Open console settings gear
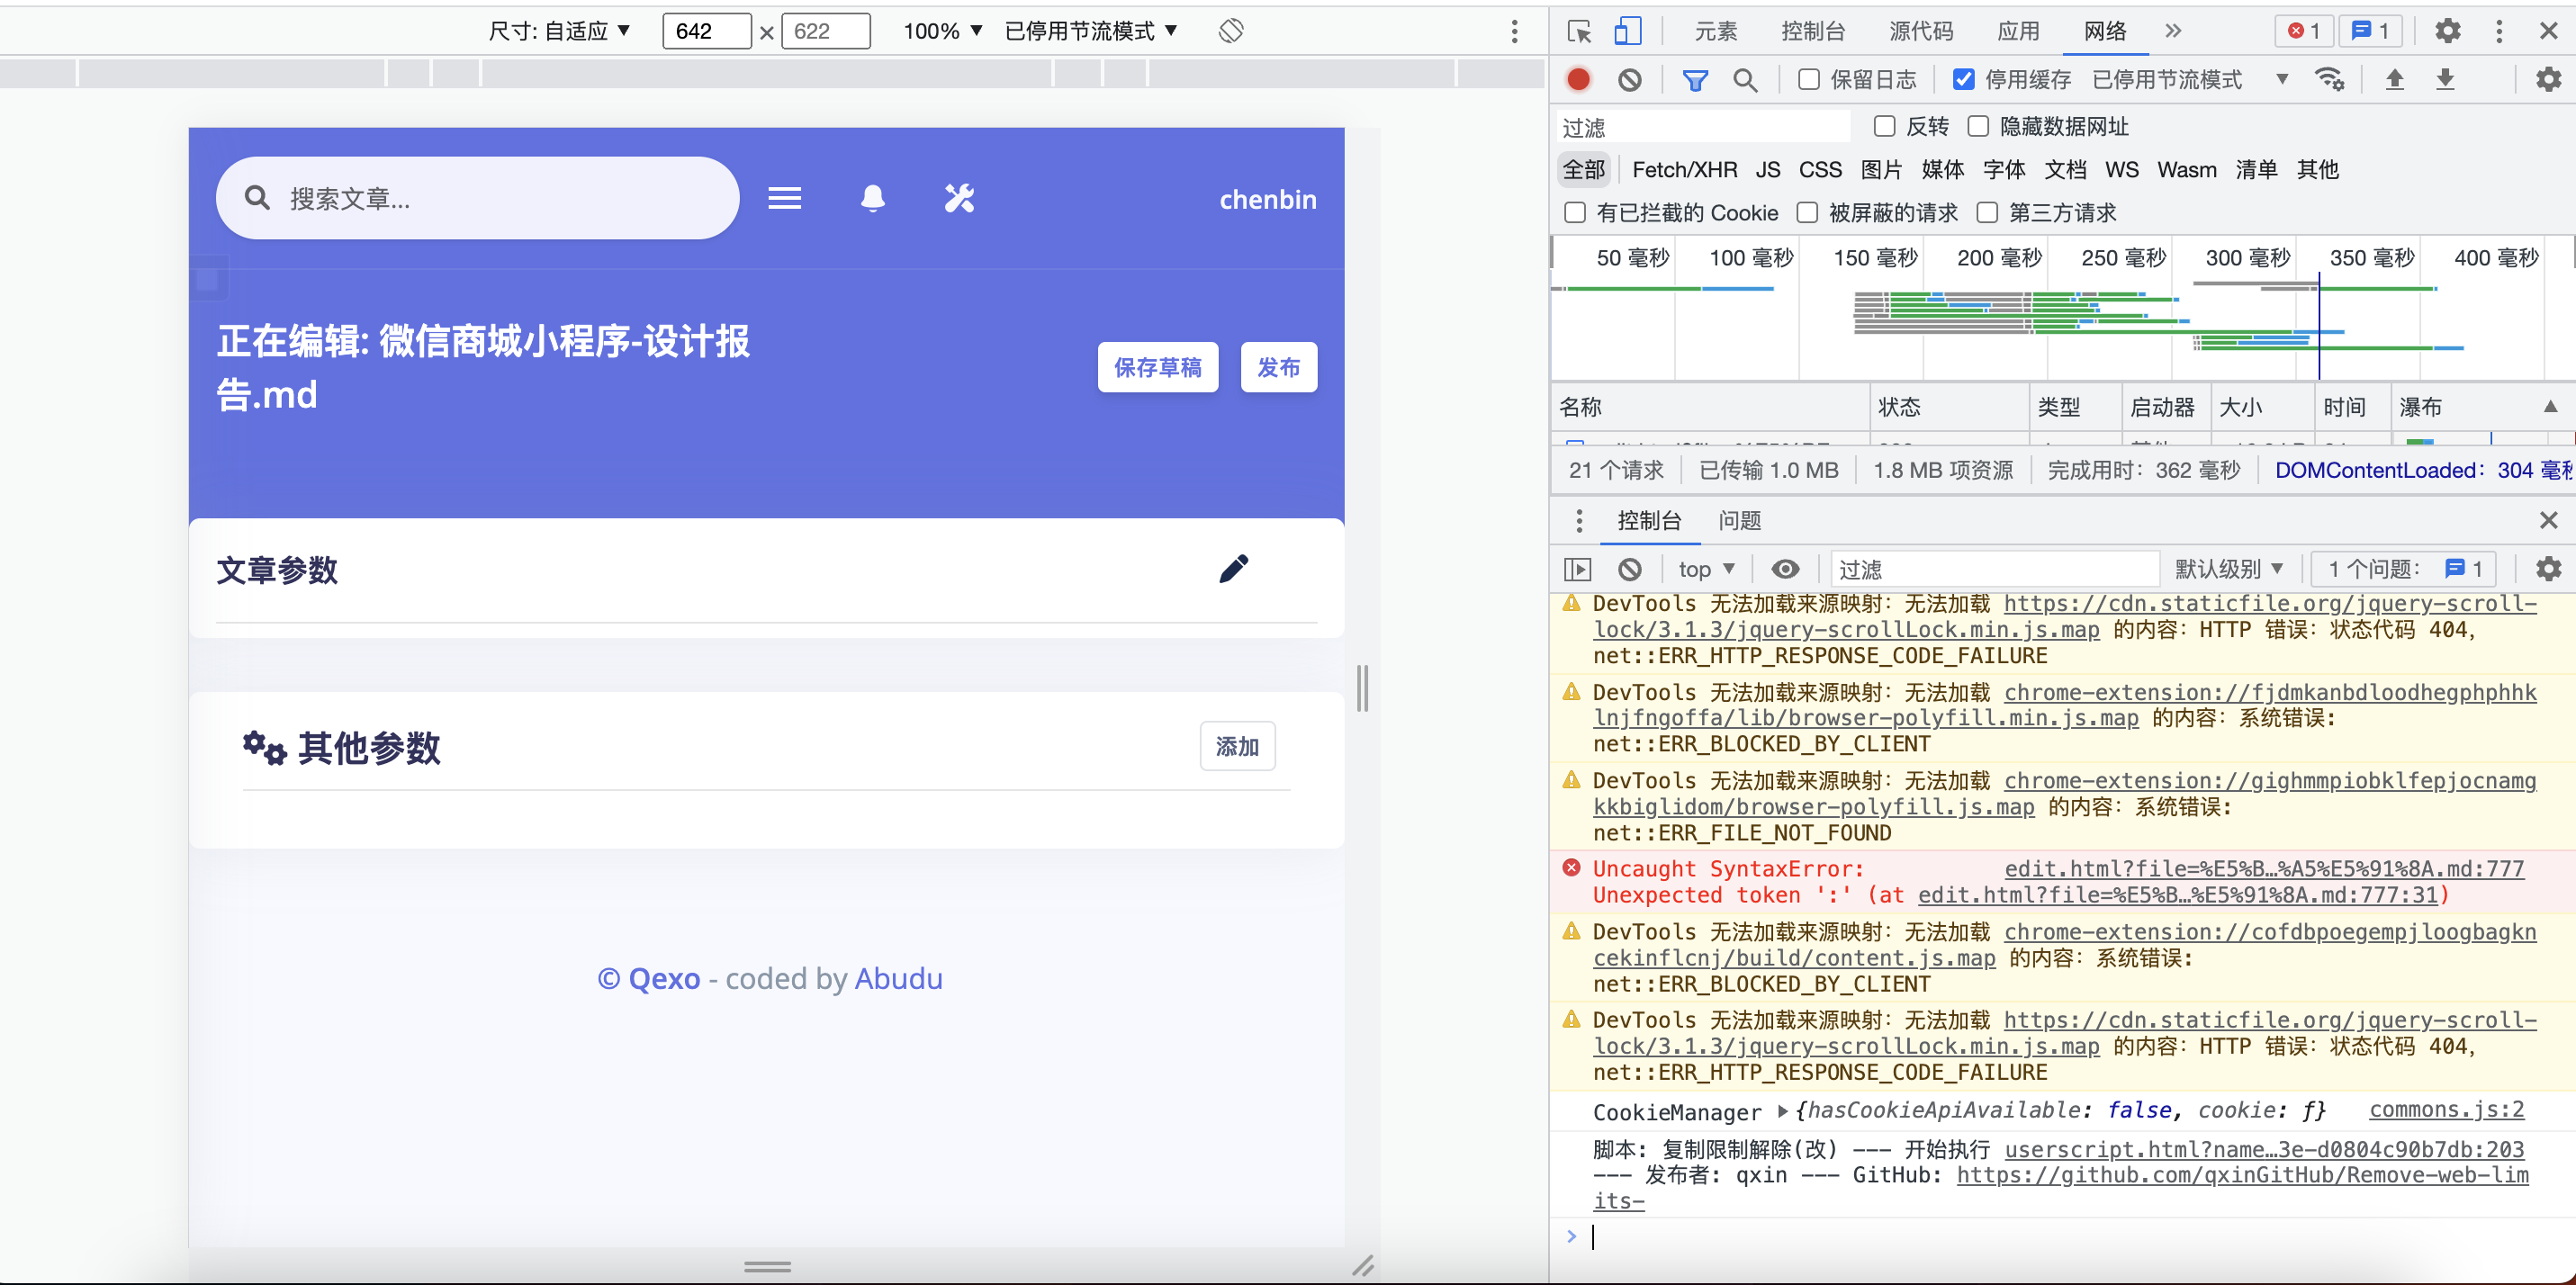 (x=2548, y=569)
